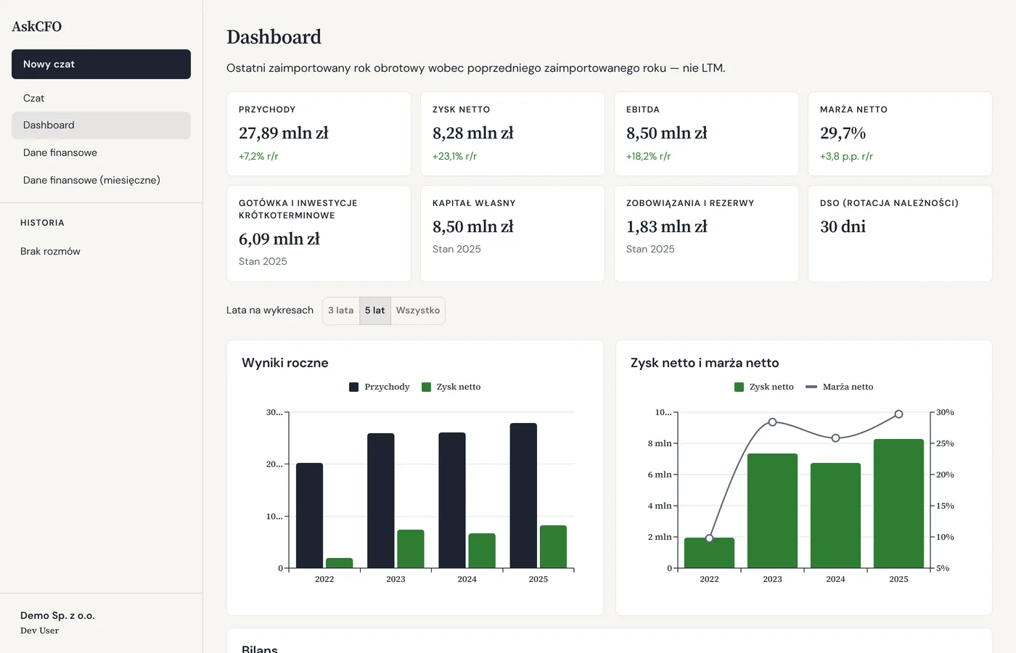
Task: Click the +18,2% r/r change text
Action: point(648,156)
